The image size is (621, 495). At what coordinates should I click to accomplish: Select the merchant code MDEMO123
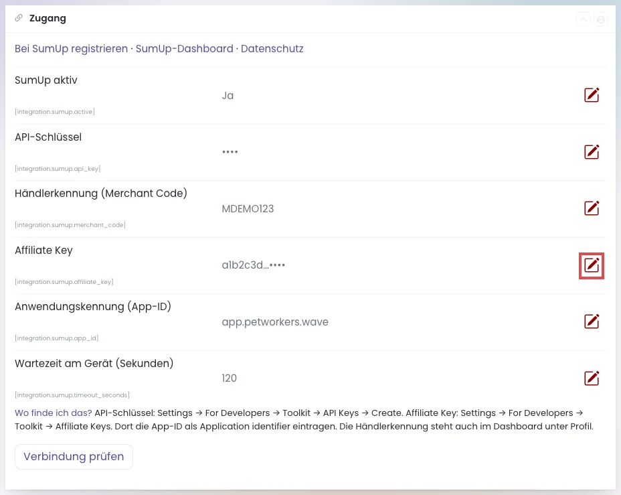tap(248, 209)
